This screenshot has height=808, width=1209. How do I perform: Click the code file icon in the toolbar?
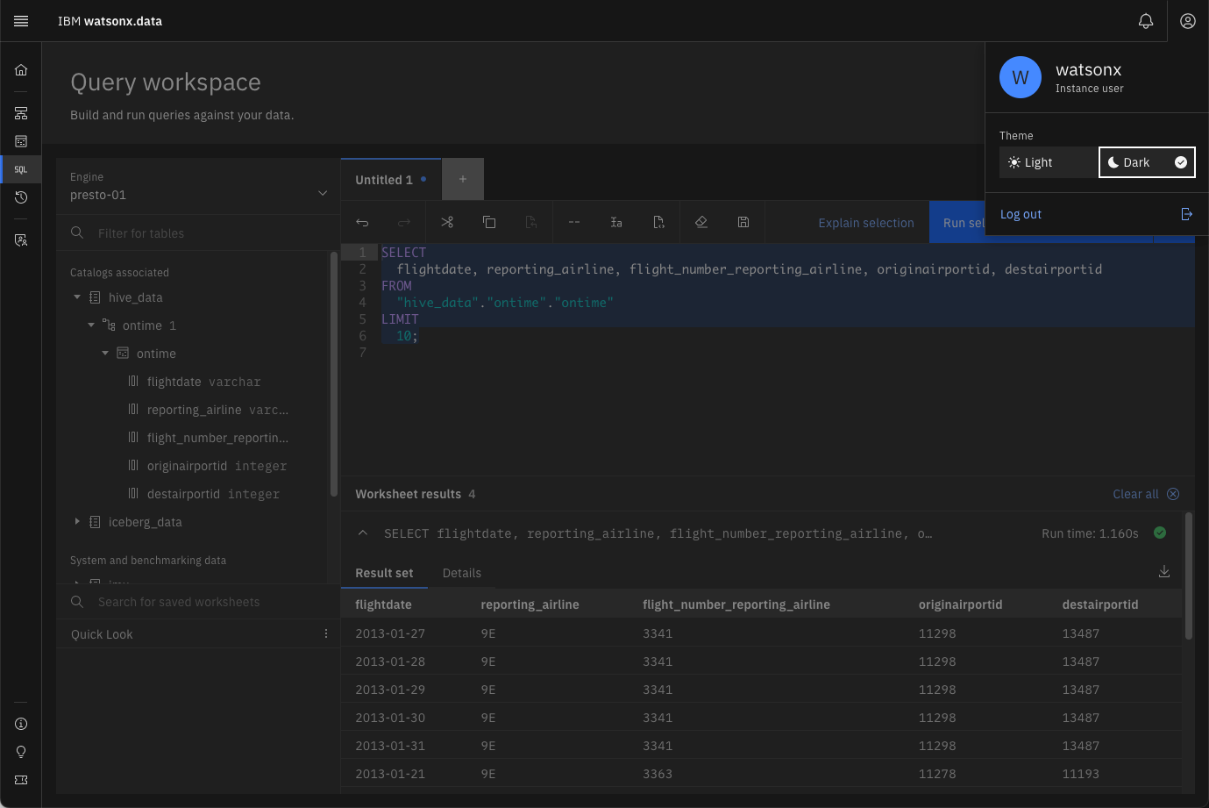[658, 222]
